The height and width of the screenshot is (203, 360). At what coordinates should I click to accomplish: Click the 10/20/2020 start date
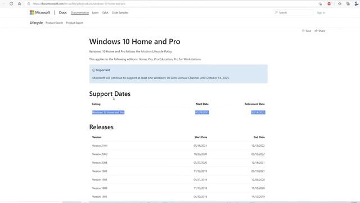200,154
